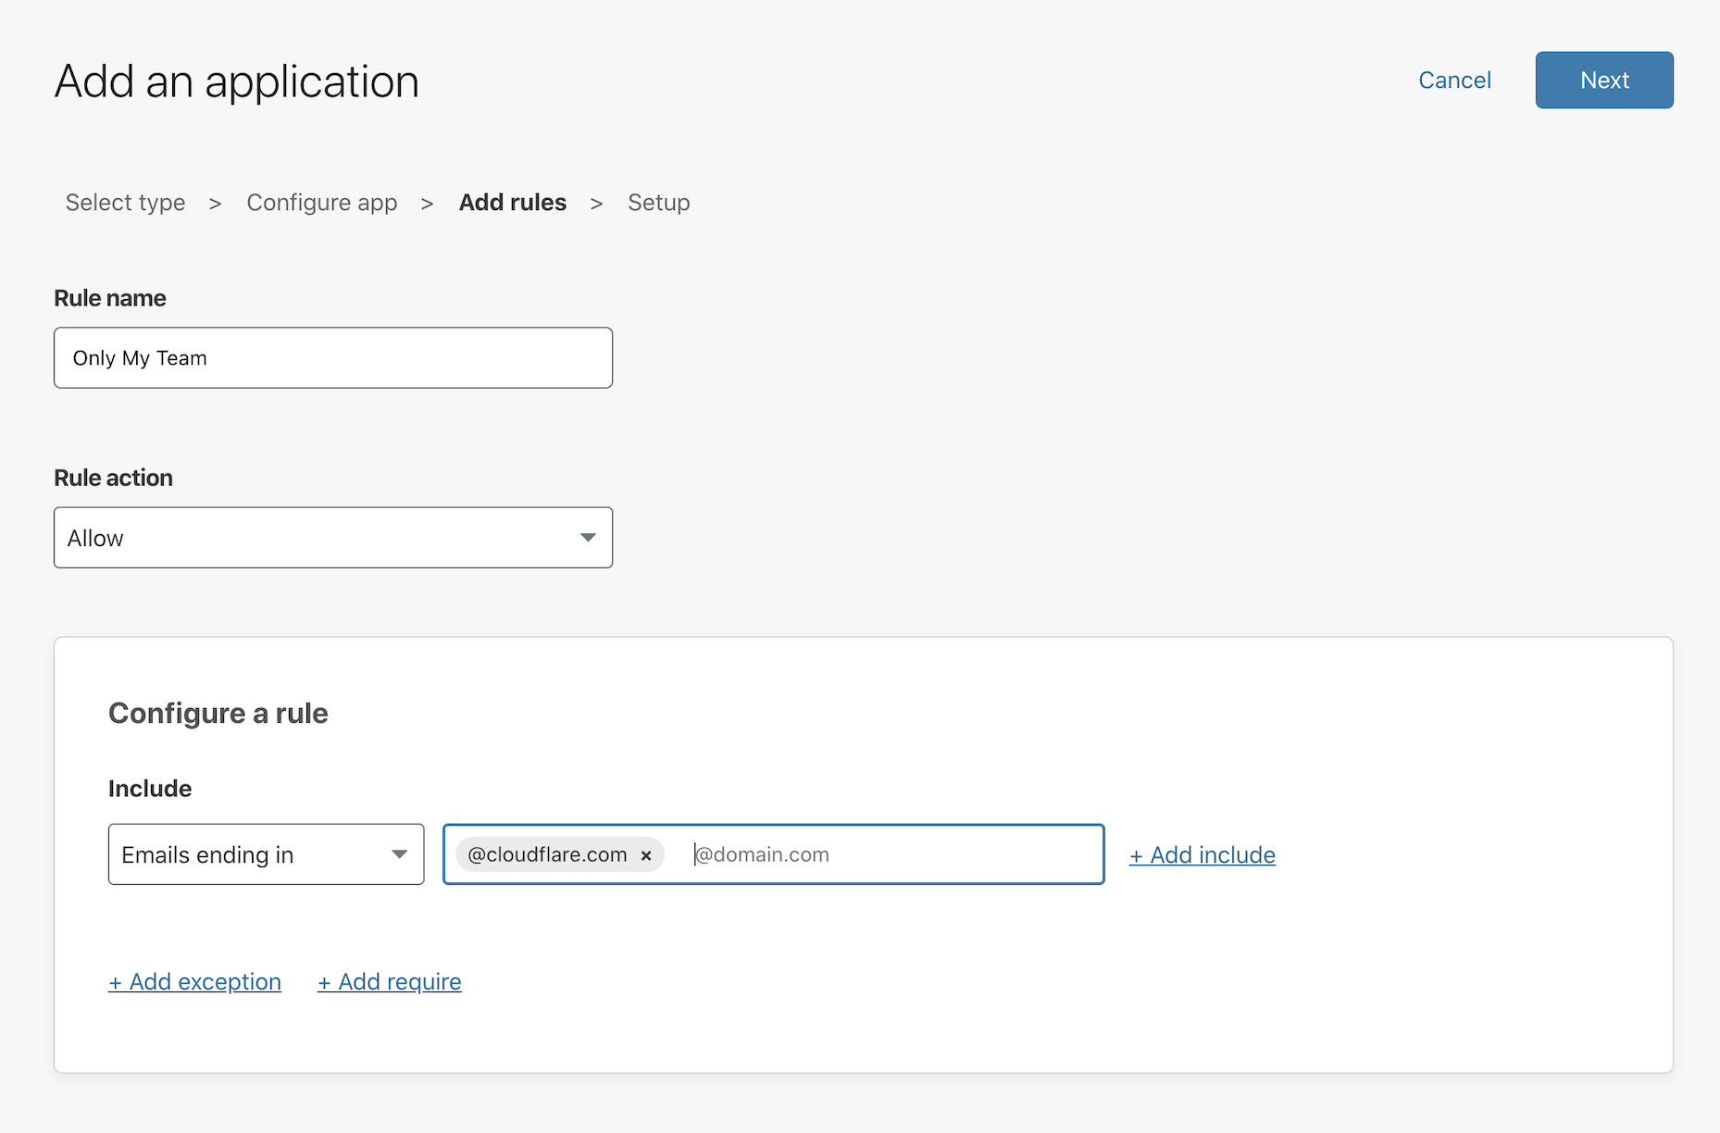1720x1133 pixels.
Task: Open the Emails ending in selector
Action: [x=266, y=854]
